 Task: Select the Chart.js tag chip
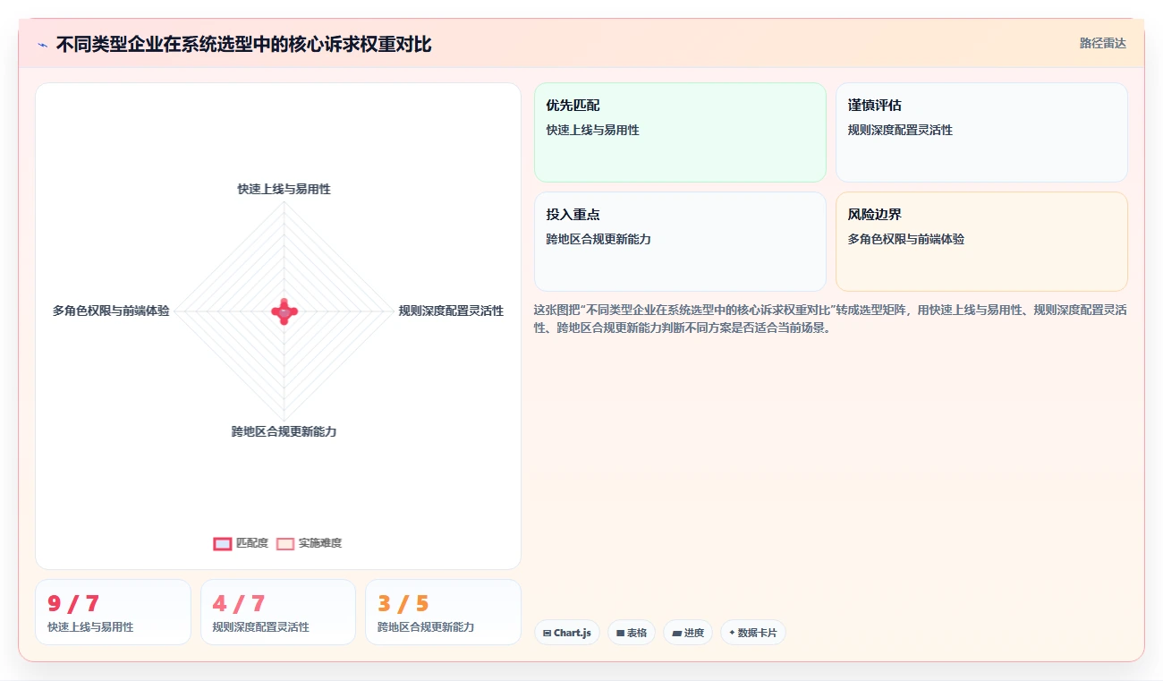pos(567,633)
